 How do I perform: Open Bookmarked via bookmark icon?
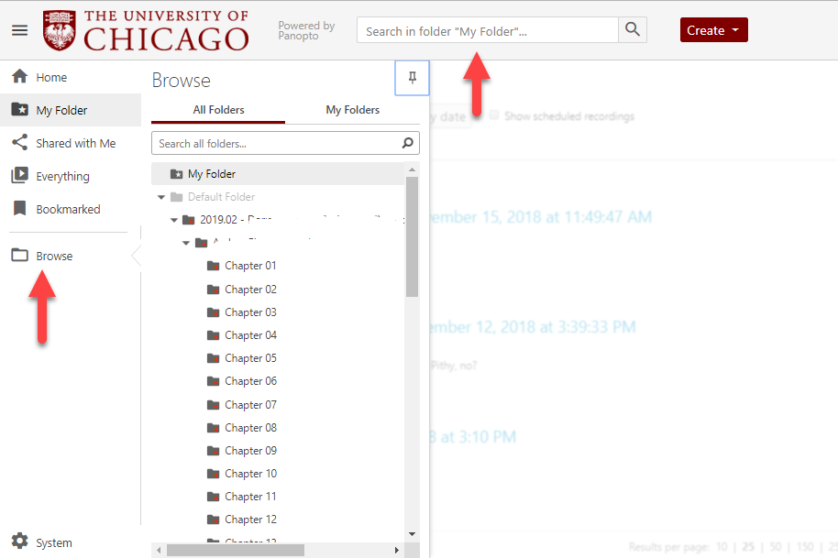pyautogui.click(x=19, y=209)
